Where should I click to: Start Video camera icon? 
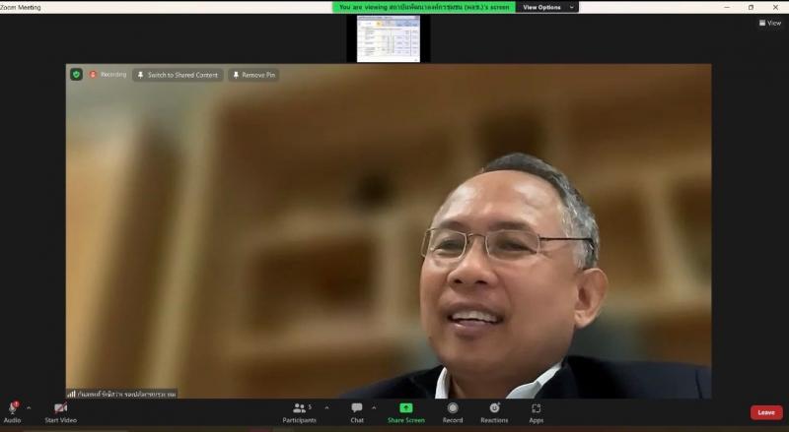tap(60, 408)
